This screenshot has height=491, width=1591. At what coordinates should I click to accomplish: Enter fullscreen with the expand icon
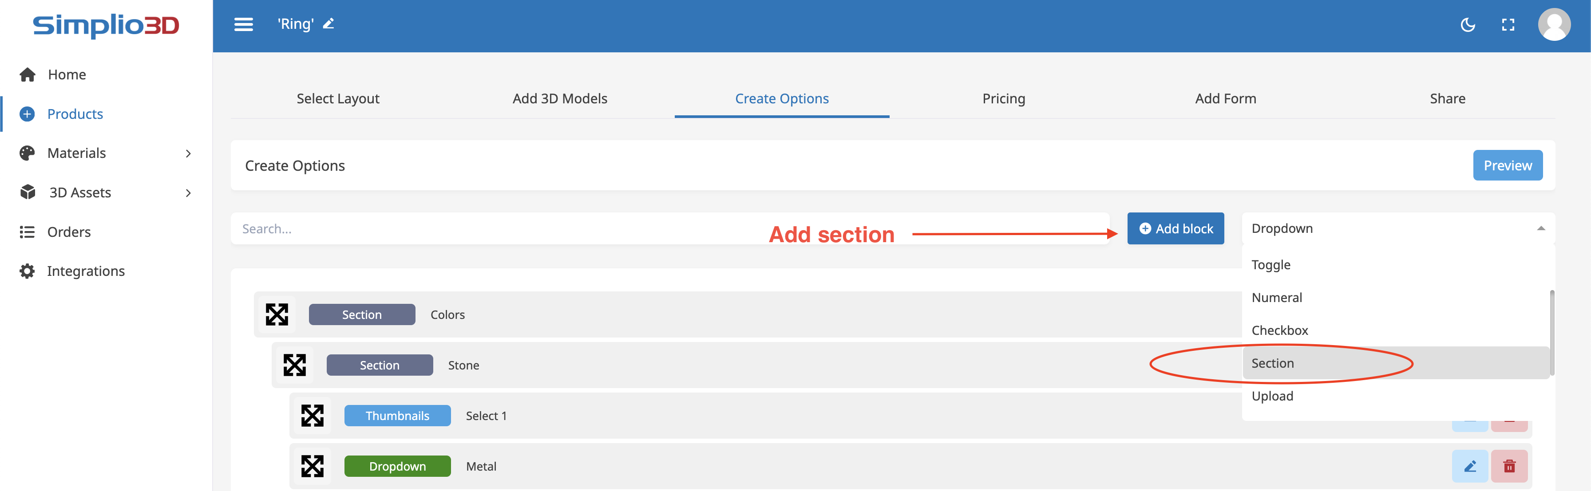(1508, 25)
